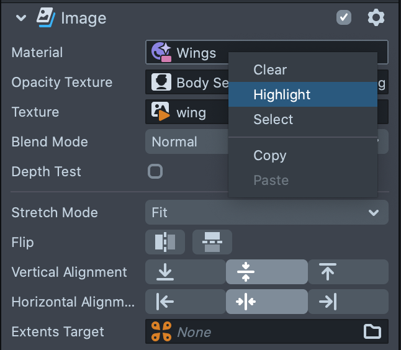The image size is (401, 350).
Task: Click the Extents Target butterfly icon
Action: (162, 332)
